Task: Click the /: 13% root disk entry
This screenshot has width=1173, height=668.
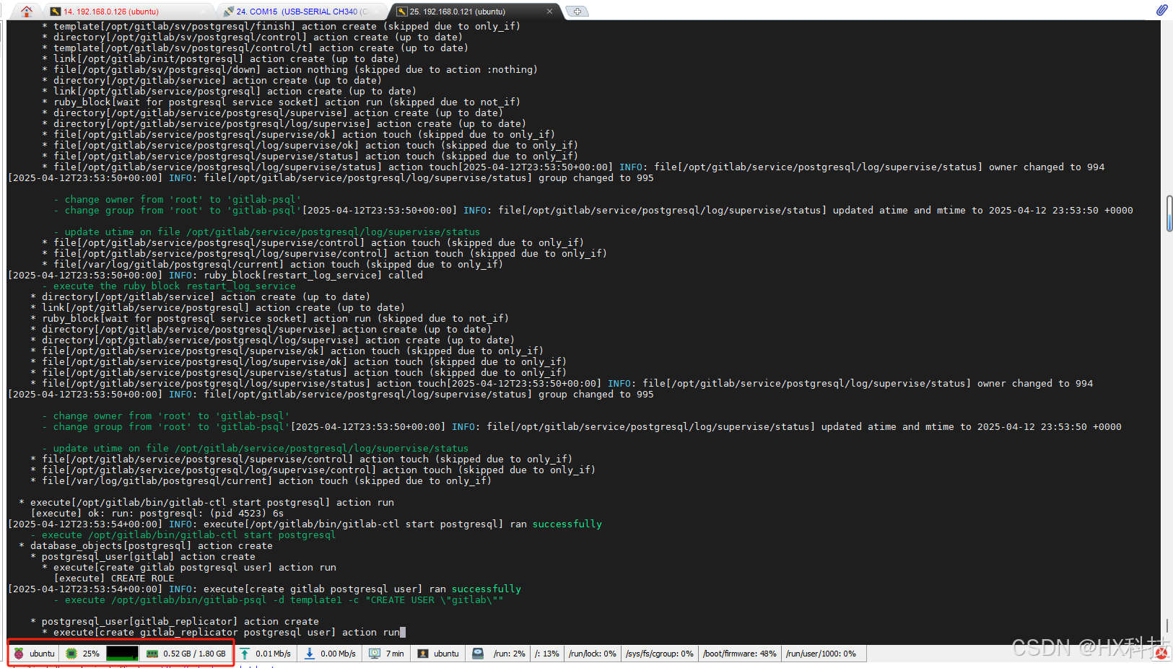Action: point(547,654)
